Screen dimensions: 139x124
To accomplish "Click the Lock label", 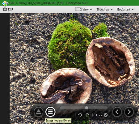I will (x=99, y=115).
